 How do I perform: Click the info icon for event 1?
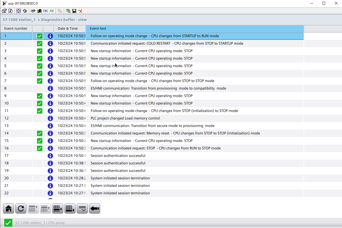[50, 36]
